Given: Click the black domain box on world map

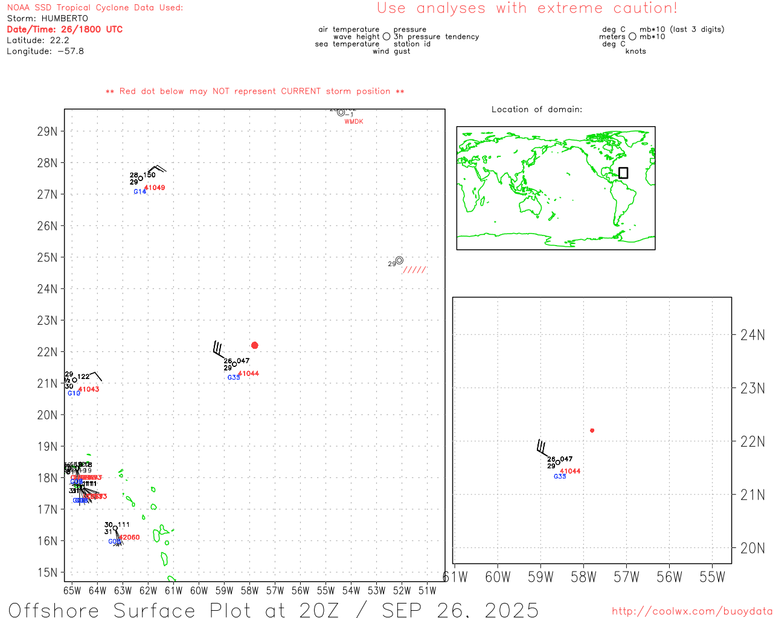Looking at the screenshot, I should [x=623, y=173].
